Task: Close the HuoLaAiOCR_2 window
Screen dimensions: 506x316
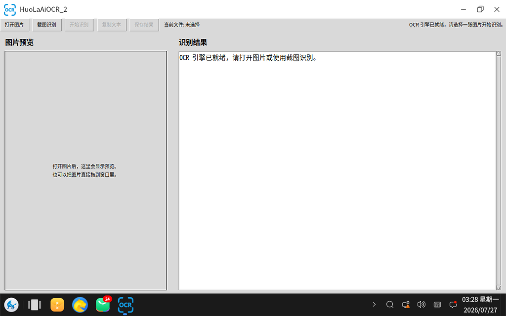Action: point(497,9)
